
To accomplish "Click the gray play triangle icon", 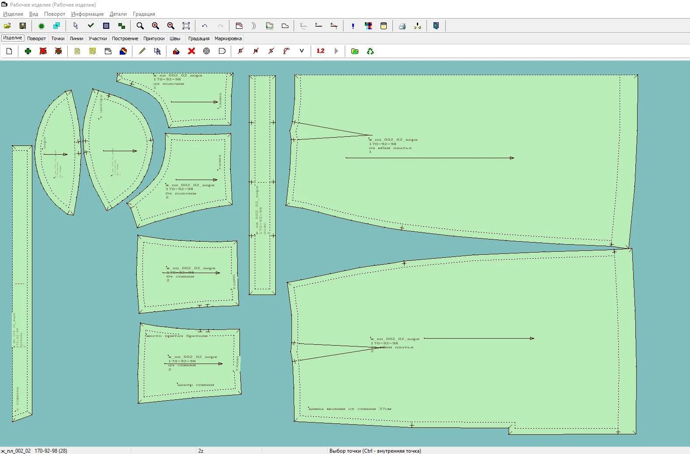I will (x=336, y=51).
